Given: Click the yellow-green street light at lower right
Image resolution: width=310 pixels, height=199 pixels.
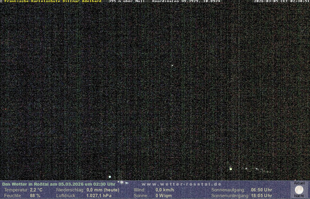Looking at the screenshot, I should point(231,169).
